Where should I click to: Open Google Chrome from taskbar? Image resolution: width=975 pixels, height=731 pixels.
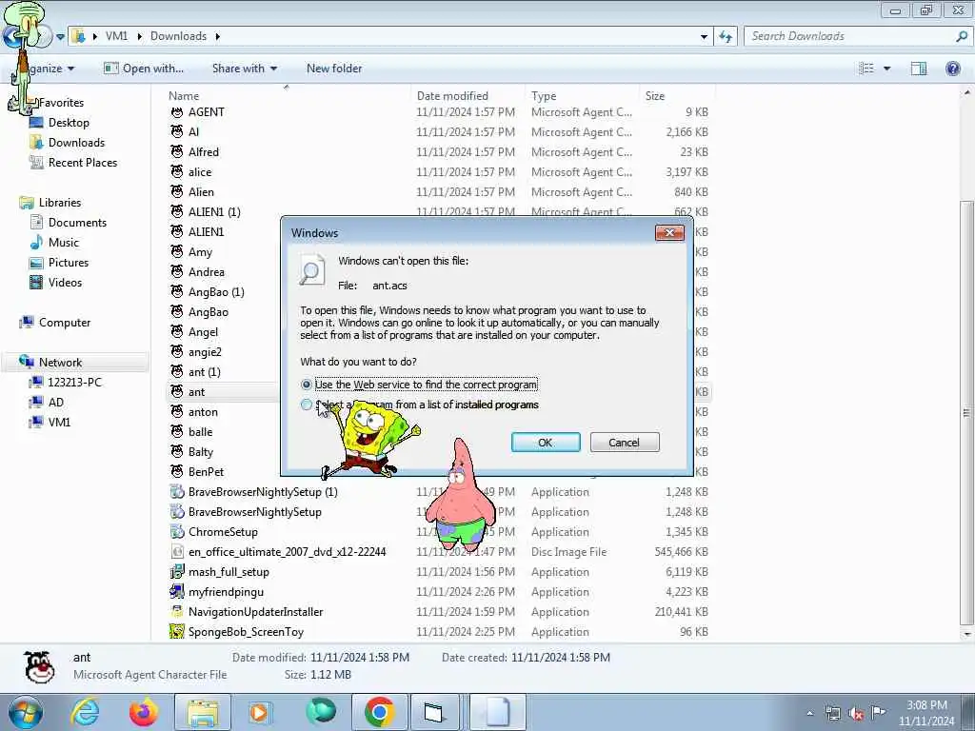point(379,712)
